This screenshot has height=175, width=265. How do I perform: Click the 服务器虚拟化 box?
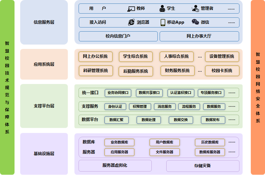coord(115,165)
